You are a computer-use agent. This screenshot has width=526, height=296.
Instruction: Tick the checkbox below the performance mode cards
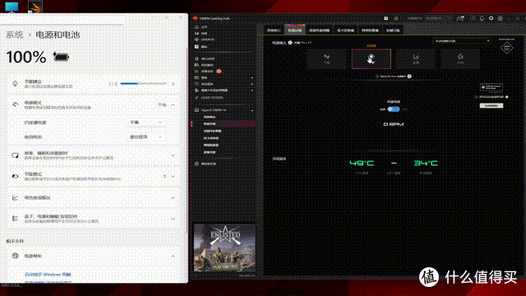377,76
